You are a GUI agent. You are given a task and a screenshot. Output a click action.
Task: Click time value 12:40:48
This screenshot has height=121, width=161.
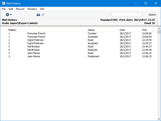tap(147, 50)
